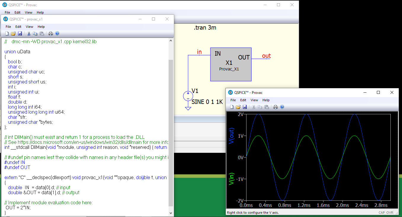Open File menu in waveform window

point(233,100)
